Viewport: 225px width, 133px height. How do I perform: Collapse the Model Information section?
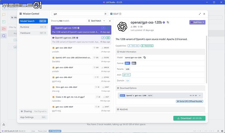click(x=160, y=52)
